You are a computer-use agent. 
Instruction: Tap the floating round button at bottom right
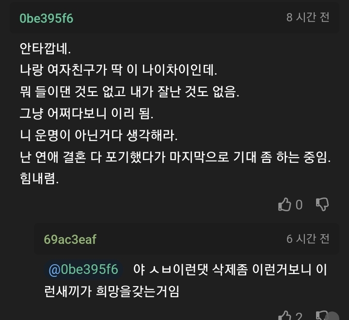click(x=333, y=315)
